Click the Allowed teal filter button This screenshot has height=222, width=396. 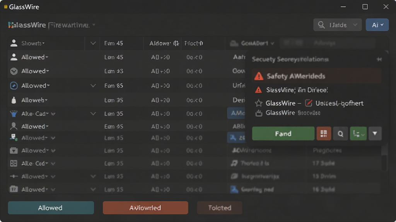pyautogui.click(x=51, y=208)
